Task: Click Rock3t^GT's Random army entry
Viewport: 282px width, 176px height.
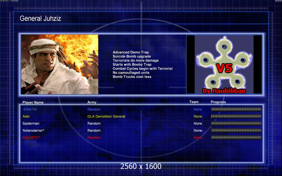Action: coord(94,138)
